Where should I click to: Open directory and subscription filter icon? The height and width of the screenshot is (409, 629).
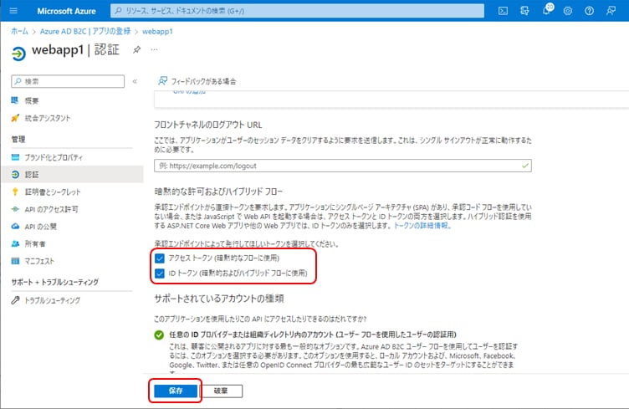pos(524,11)
